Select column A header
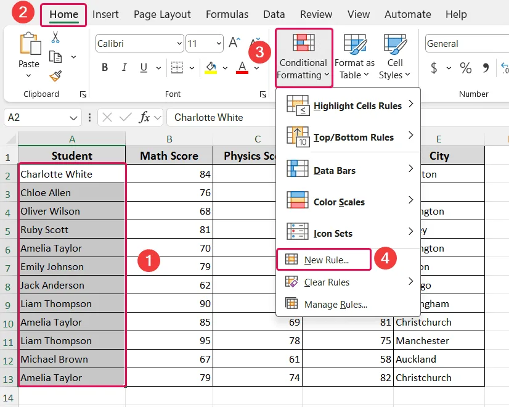This screenshot has height=407, width=509. coord(71,139)
